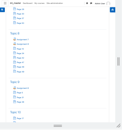Click the Page 34 file icon
The width and height of the screenshot is (122, 130).
coord(14,53)
